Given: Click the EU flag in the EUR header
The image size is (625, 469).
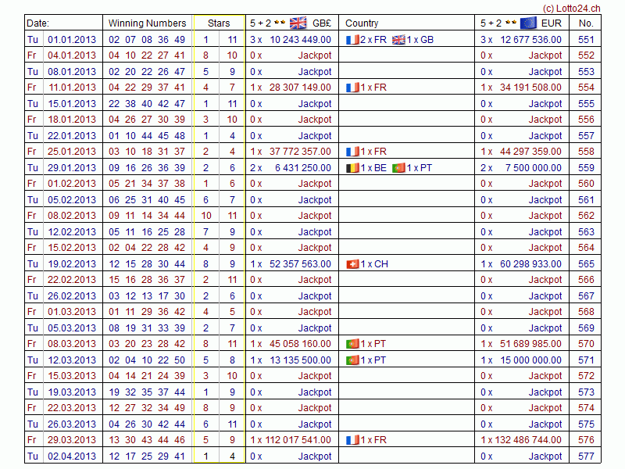Looking at the screenshot, I should [528, 23].
